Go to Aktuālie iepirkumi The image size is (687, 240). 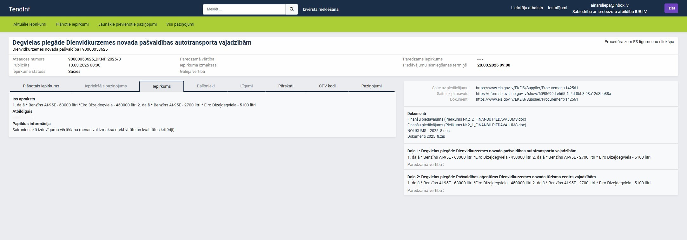30,24
